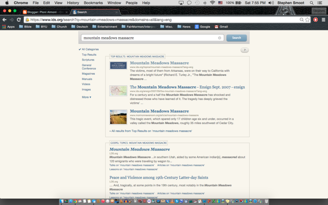The width and height of the screenshot is (328, 205).
Task: Click the Stephen profile button in Chrome
Action: tap(319, 11)
